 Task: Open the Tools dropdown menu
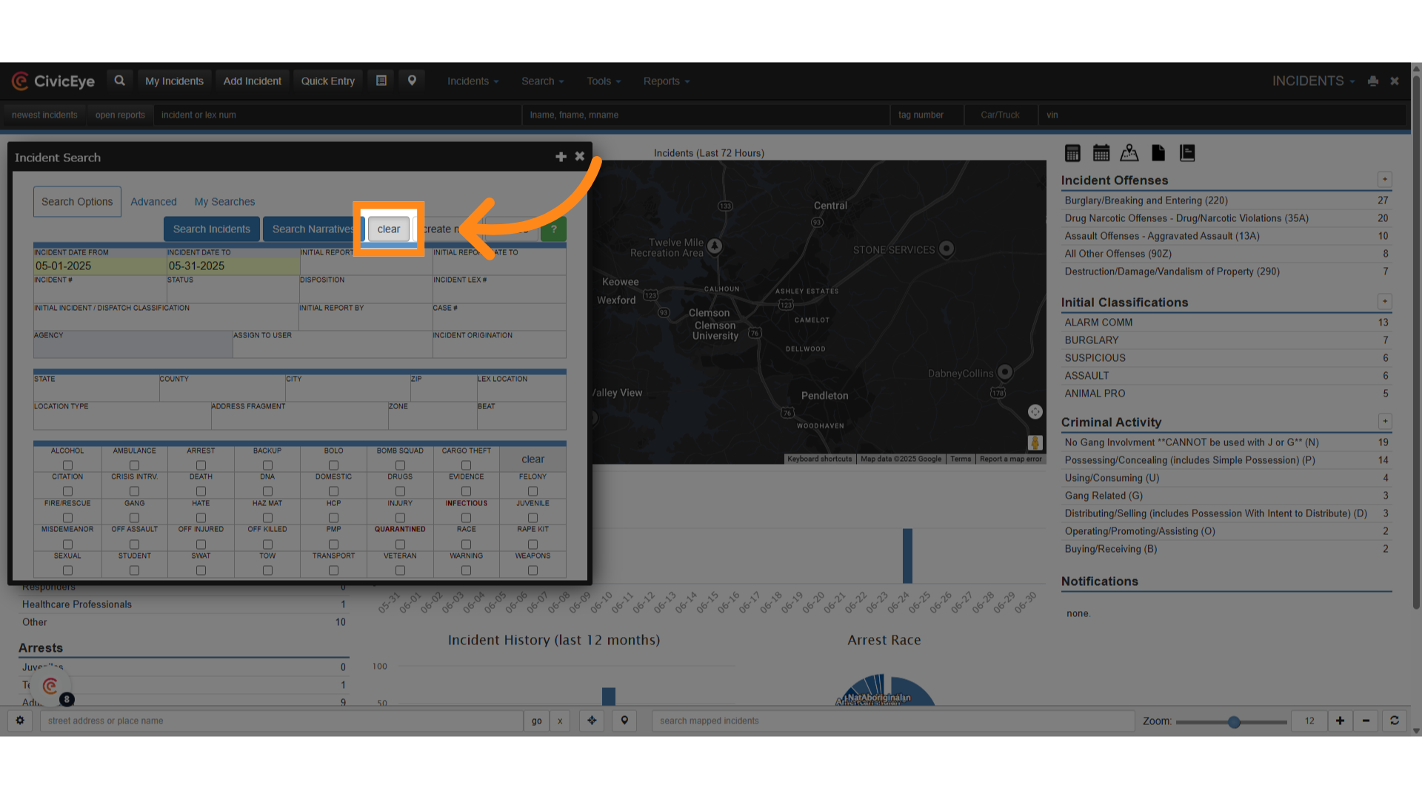click(x=604, y=81)
